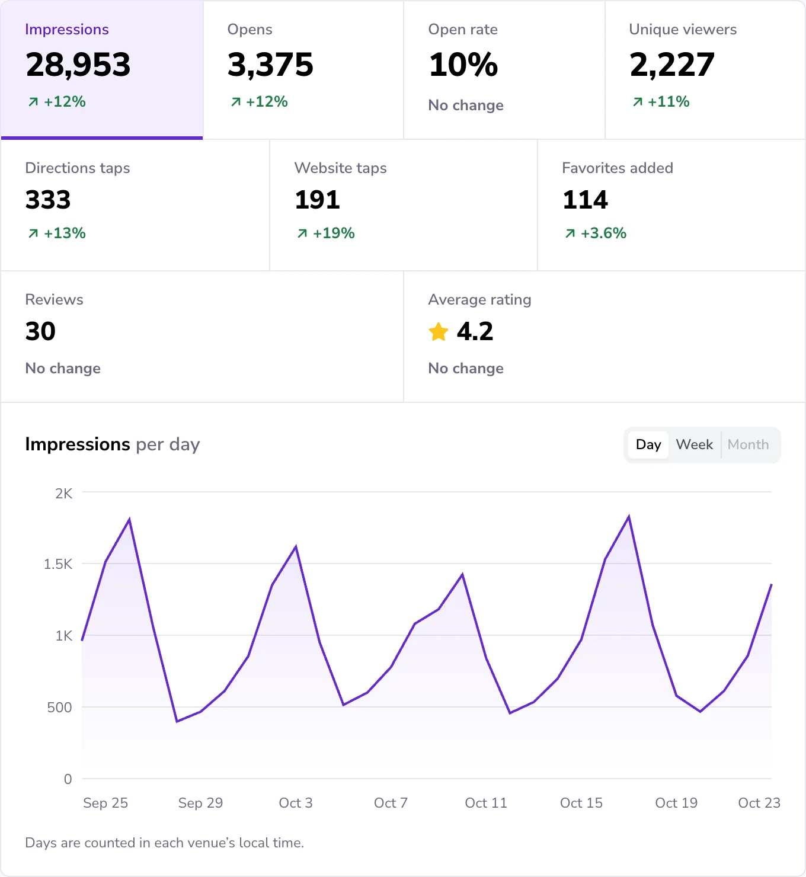This screenshot has height=877, width=806.
Task: Click the up arrow beside Opens +12%
Action: coord(236,102)
